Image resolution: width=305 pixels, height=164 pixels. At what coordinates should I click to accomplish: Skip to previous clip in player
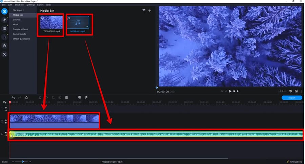coord(222,91)
